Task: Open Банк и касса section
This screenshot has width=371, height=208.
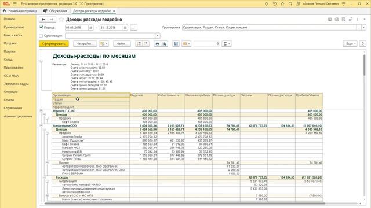Action: (13, 35)
